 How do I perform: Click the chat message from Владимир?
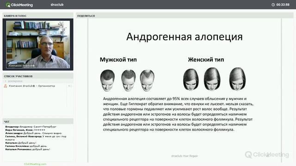31,127
